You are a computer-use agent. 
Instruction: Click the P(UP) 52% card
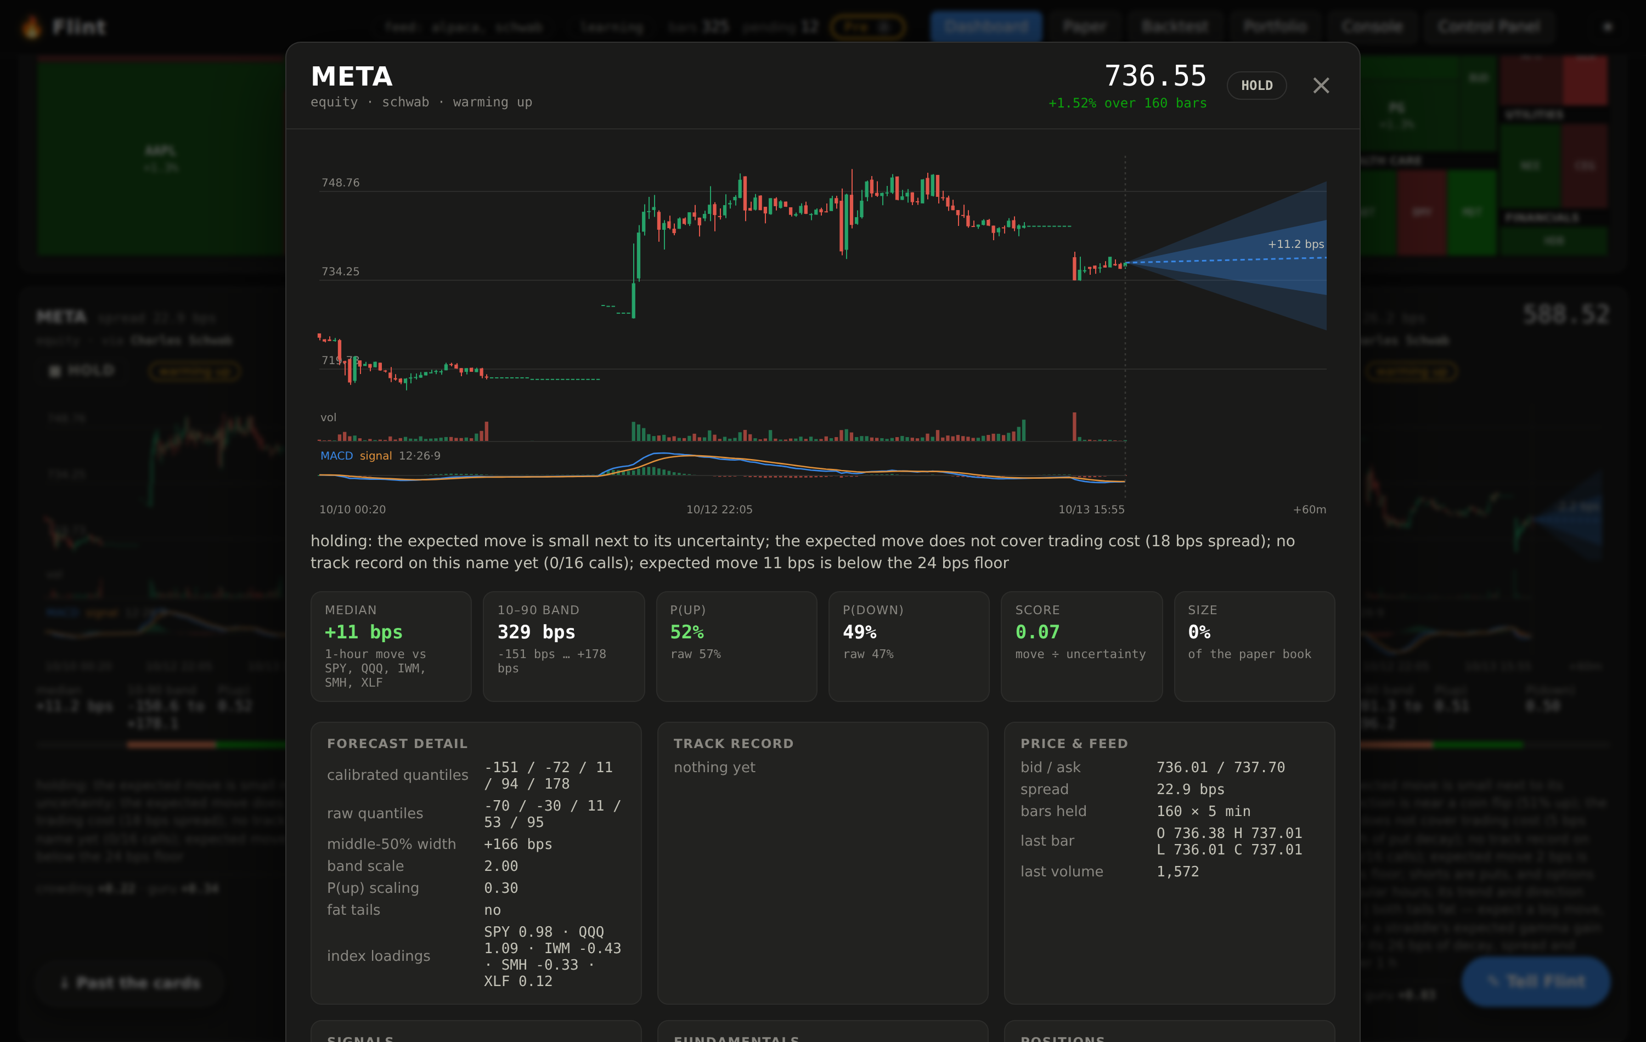[x=736, y=647]
